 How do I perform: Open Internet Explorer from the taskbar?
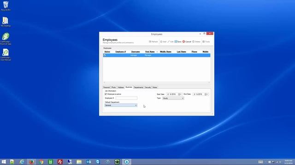coord(22,162)
